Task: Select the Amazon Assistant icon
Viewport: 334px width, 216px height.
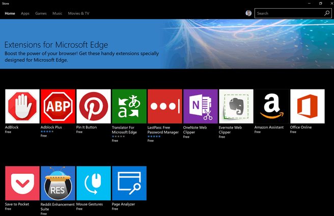Action: [x=272, y=106]
